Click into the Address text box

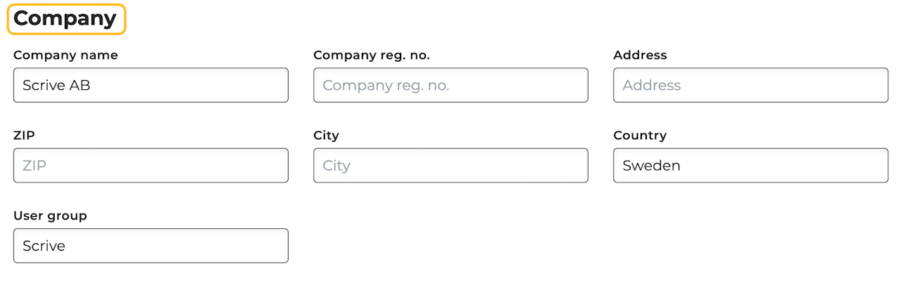(750, 85)
